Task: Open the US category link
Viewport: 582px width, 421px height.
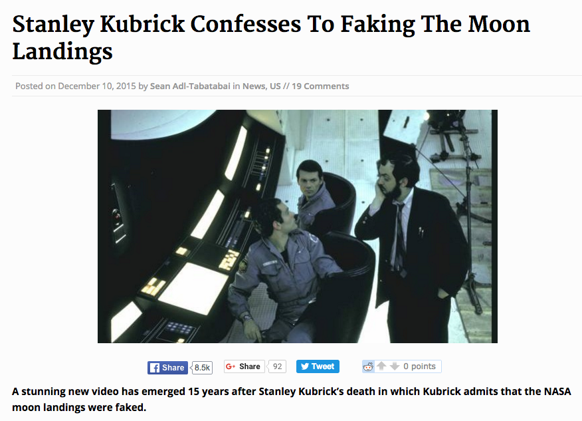Action: pyautogui.click(x=275, y=86)
